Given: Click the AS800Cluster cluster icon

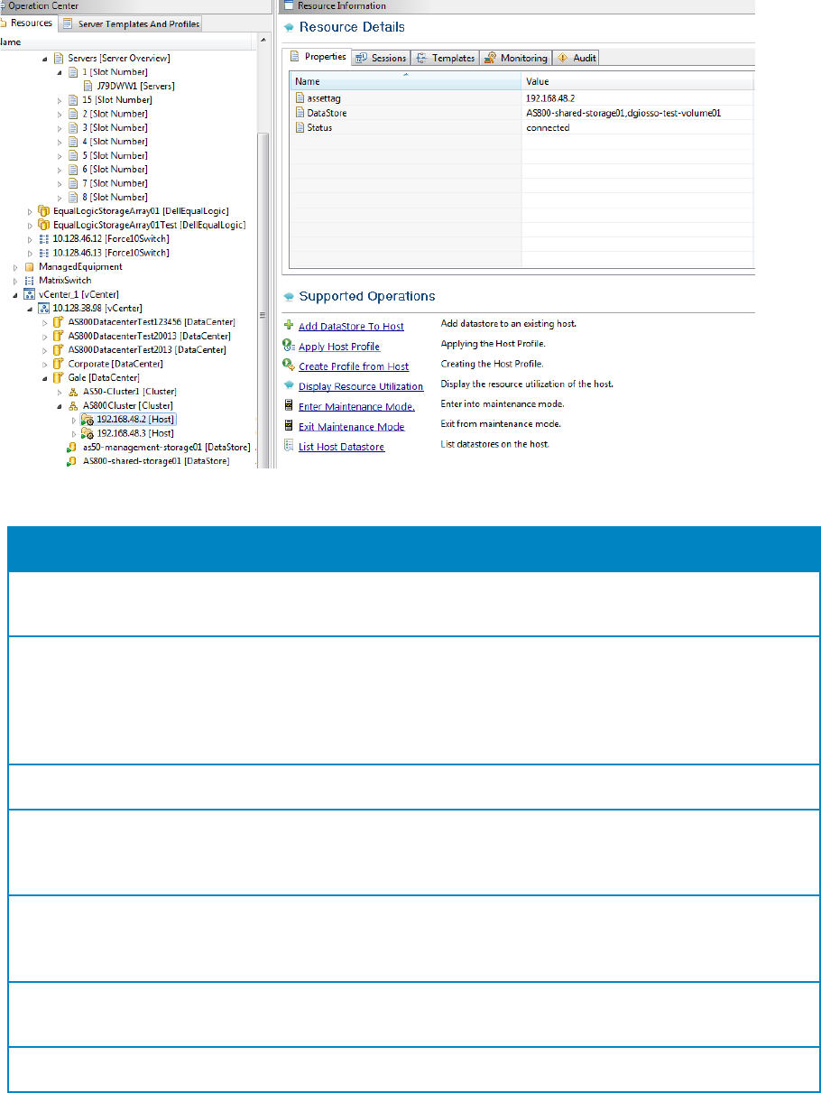Looking at the screenshot, I should [73, 406].
